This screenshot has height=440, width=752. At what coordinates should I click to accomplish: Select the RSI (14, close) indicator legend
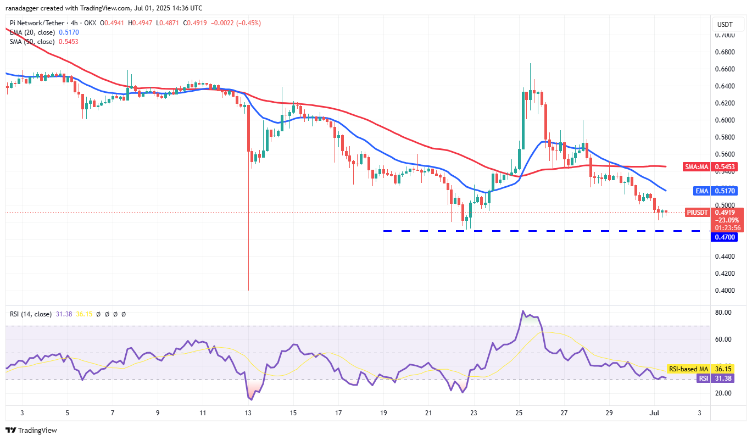[x=31, y=314]
